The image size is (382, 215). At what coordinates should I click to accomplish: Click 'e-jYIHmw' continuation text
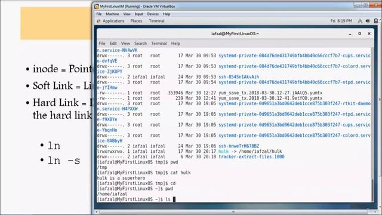coord(107,88)
